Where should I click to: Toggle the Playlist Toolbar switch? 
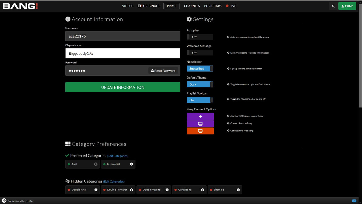point(200,100)
